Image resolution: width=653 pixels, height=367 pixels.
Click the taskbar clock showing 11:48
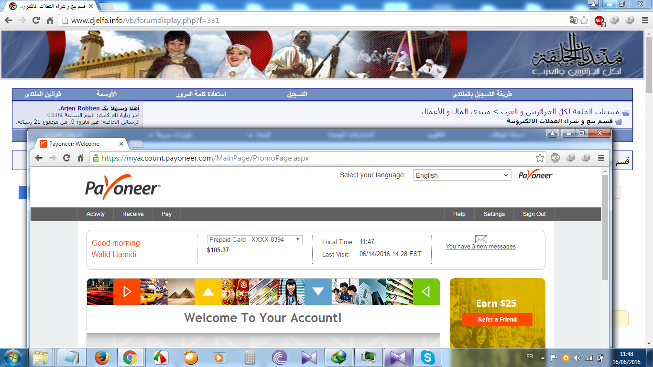(626, 354)
